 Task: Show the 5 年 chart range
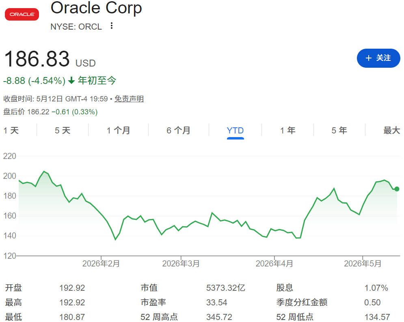pyautogui.click(x=339, y=131)
